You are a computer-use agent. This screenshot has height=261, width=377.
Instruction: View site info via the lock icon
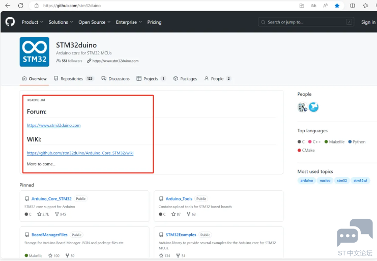(x=37, y=6)
